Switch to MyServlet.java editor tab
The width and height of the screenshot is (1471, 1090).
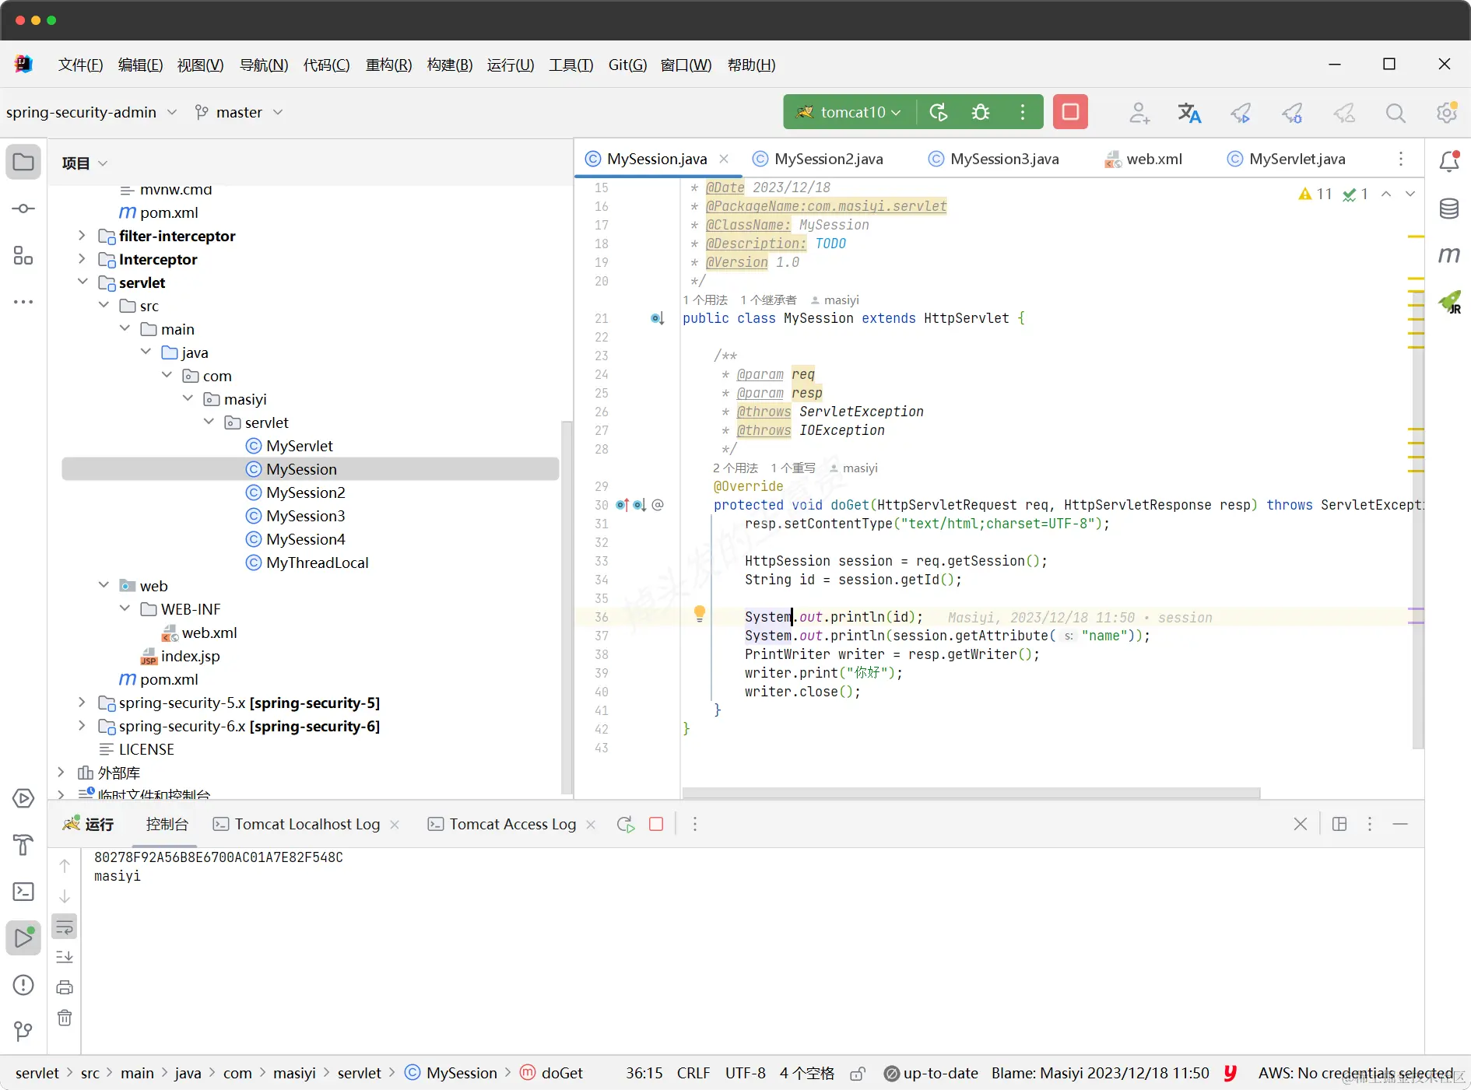pos(1287,159)
